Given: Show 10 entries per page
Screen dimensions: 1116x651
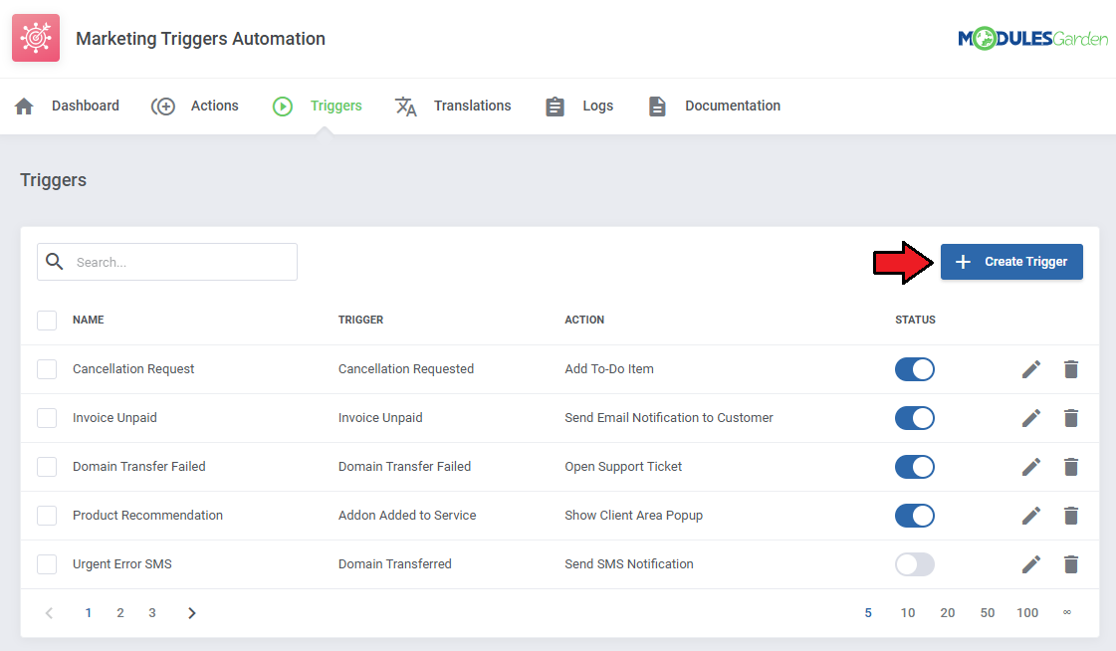Looking at the screenshot, I should 908,612.
